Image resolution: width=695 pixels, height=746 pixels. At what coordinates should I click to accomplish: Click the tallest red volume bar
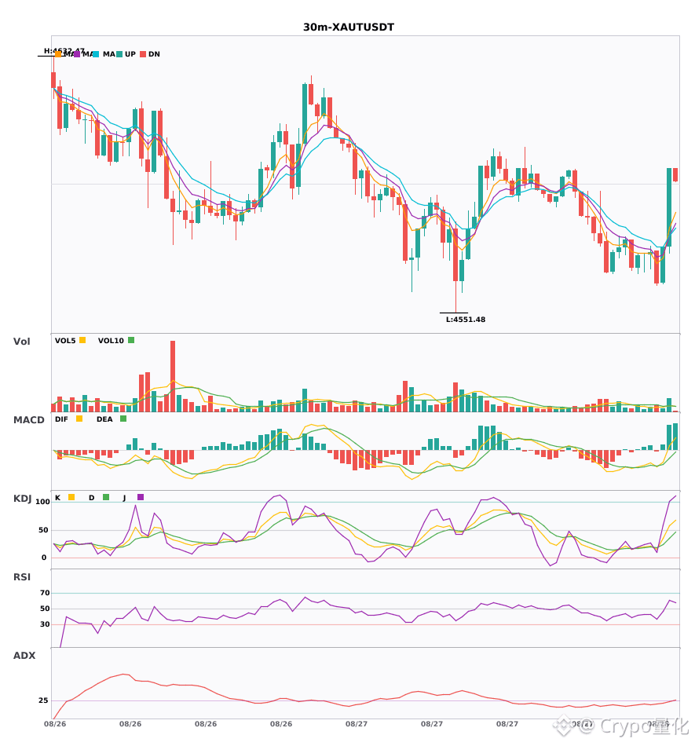(173, 376)
